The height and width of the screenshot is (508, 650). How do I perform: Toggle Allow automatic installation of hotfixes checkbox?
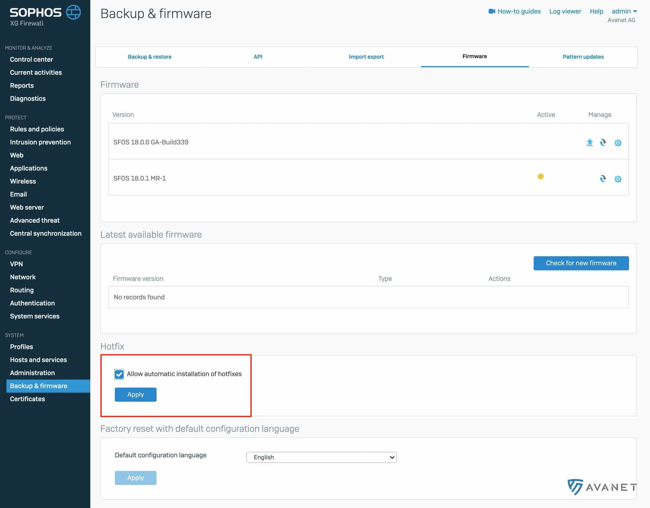[x=119, y=374]
